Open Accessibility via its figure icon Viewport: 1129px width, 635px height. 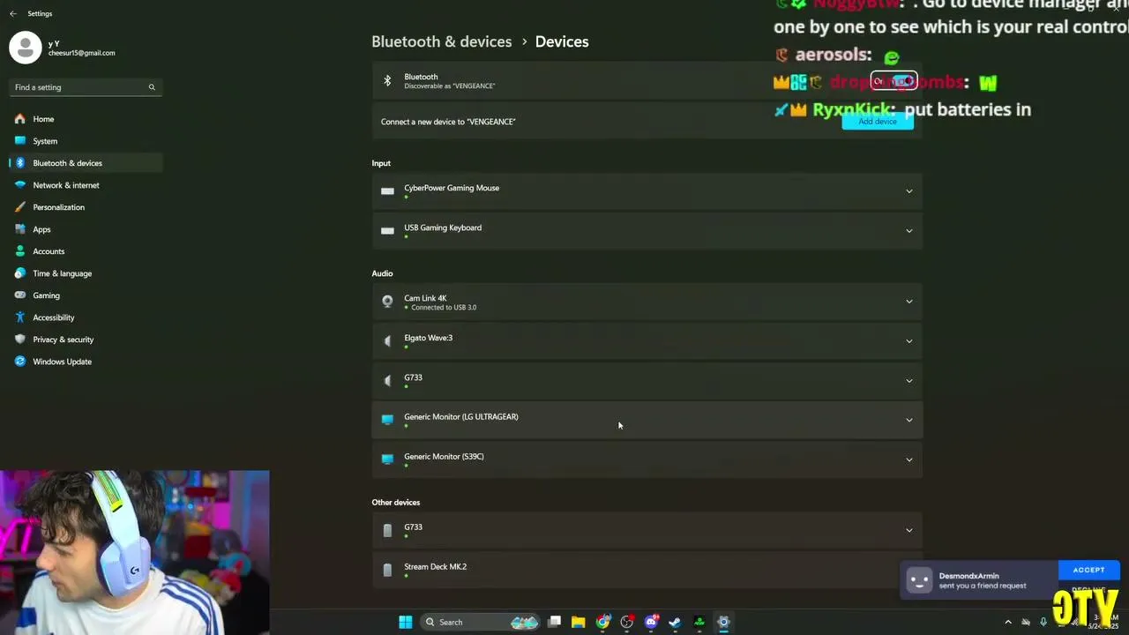[20, 317]
